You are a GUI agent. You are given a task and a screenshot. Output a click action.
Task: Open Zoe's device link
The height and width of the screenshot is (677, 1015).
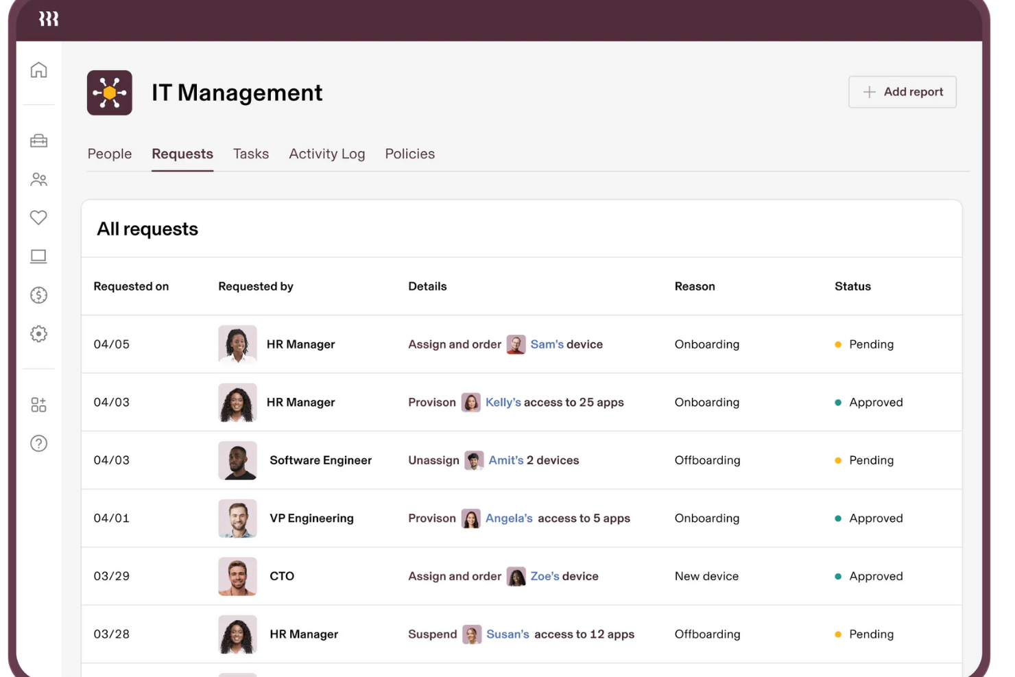(547, 576)
